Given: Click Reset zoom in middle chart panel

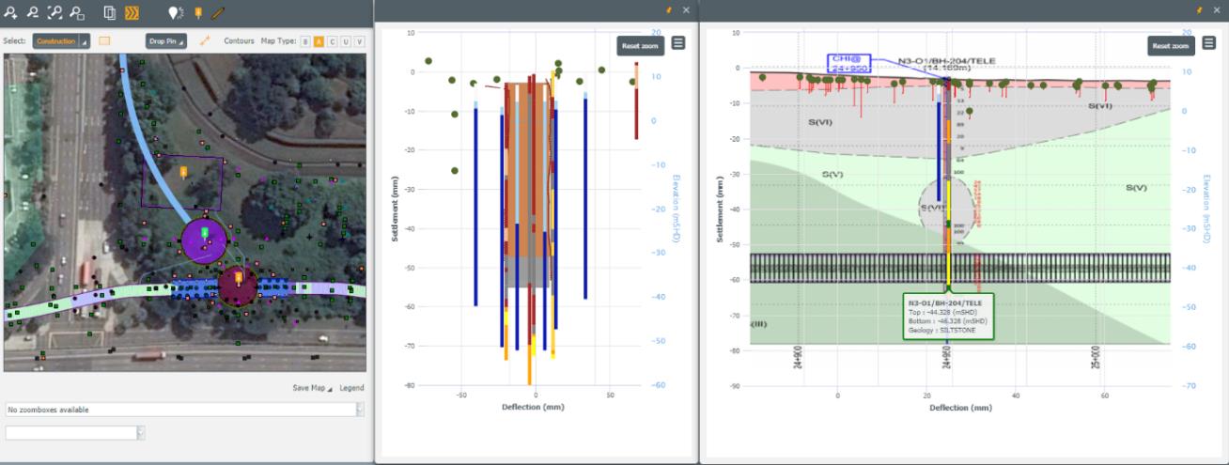Looking at the screenshot, I should (x=640, y=44).
